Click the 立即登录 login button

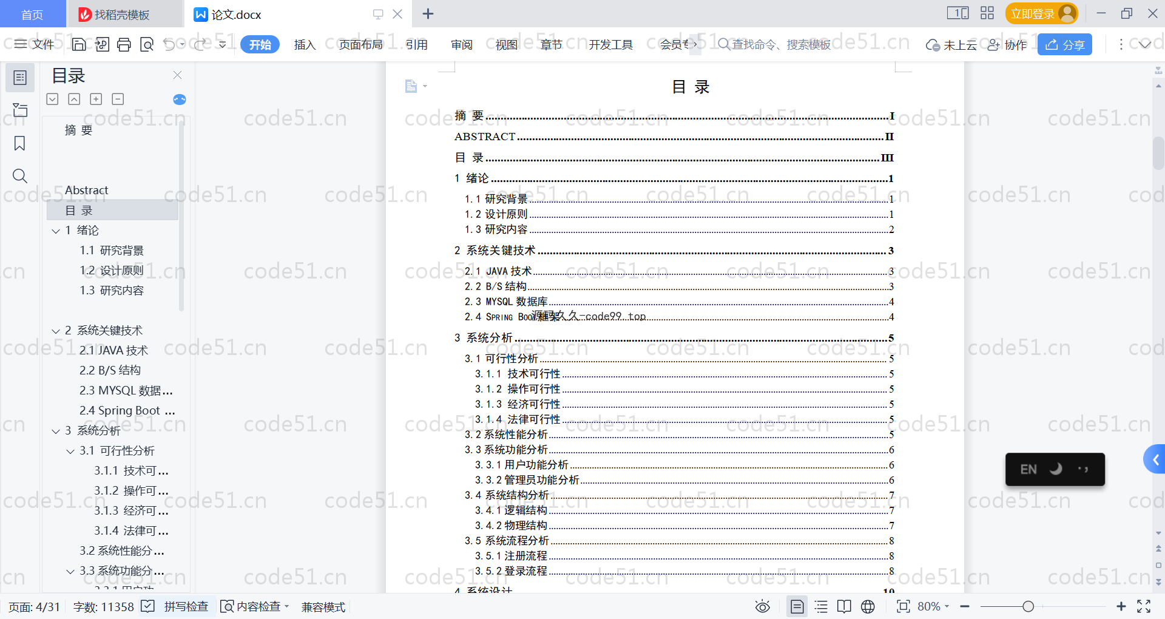1041,13
